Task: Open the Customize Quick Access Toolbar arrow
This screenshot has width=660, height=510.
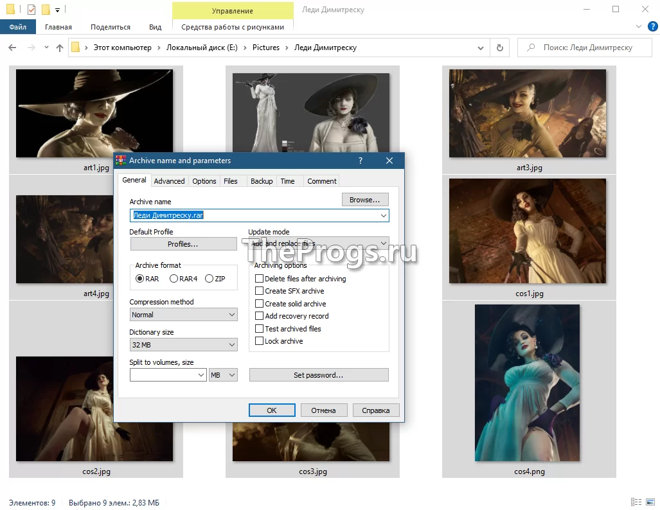Action: coord(58,10)
